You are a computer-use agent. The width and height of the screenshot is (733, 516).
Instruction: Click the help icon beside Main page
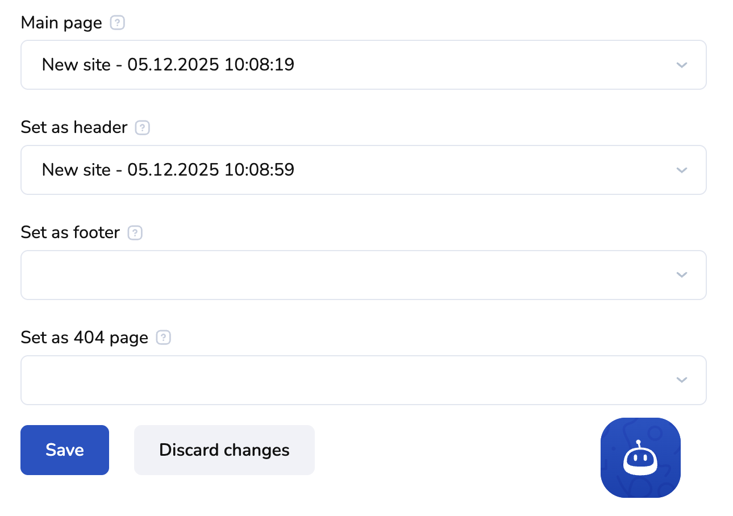117,23
